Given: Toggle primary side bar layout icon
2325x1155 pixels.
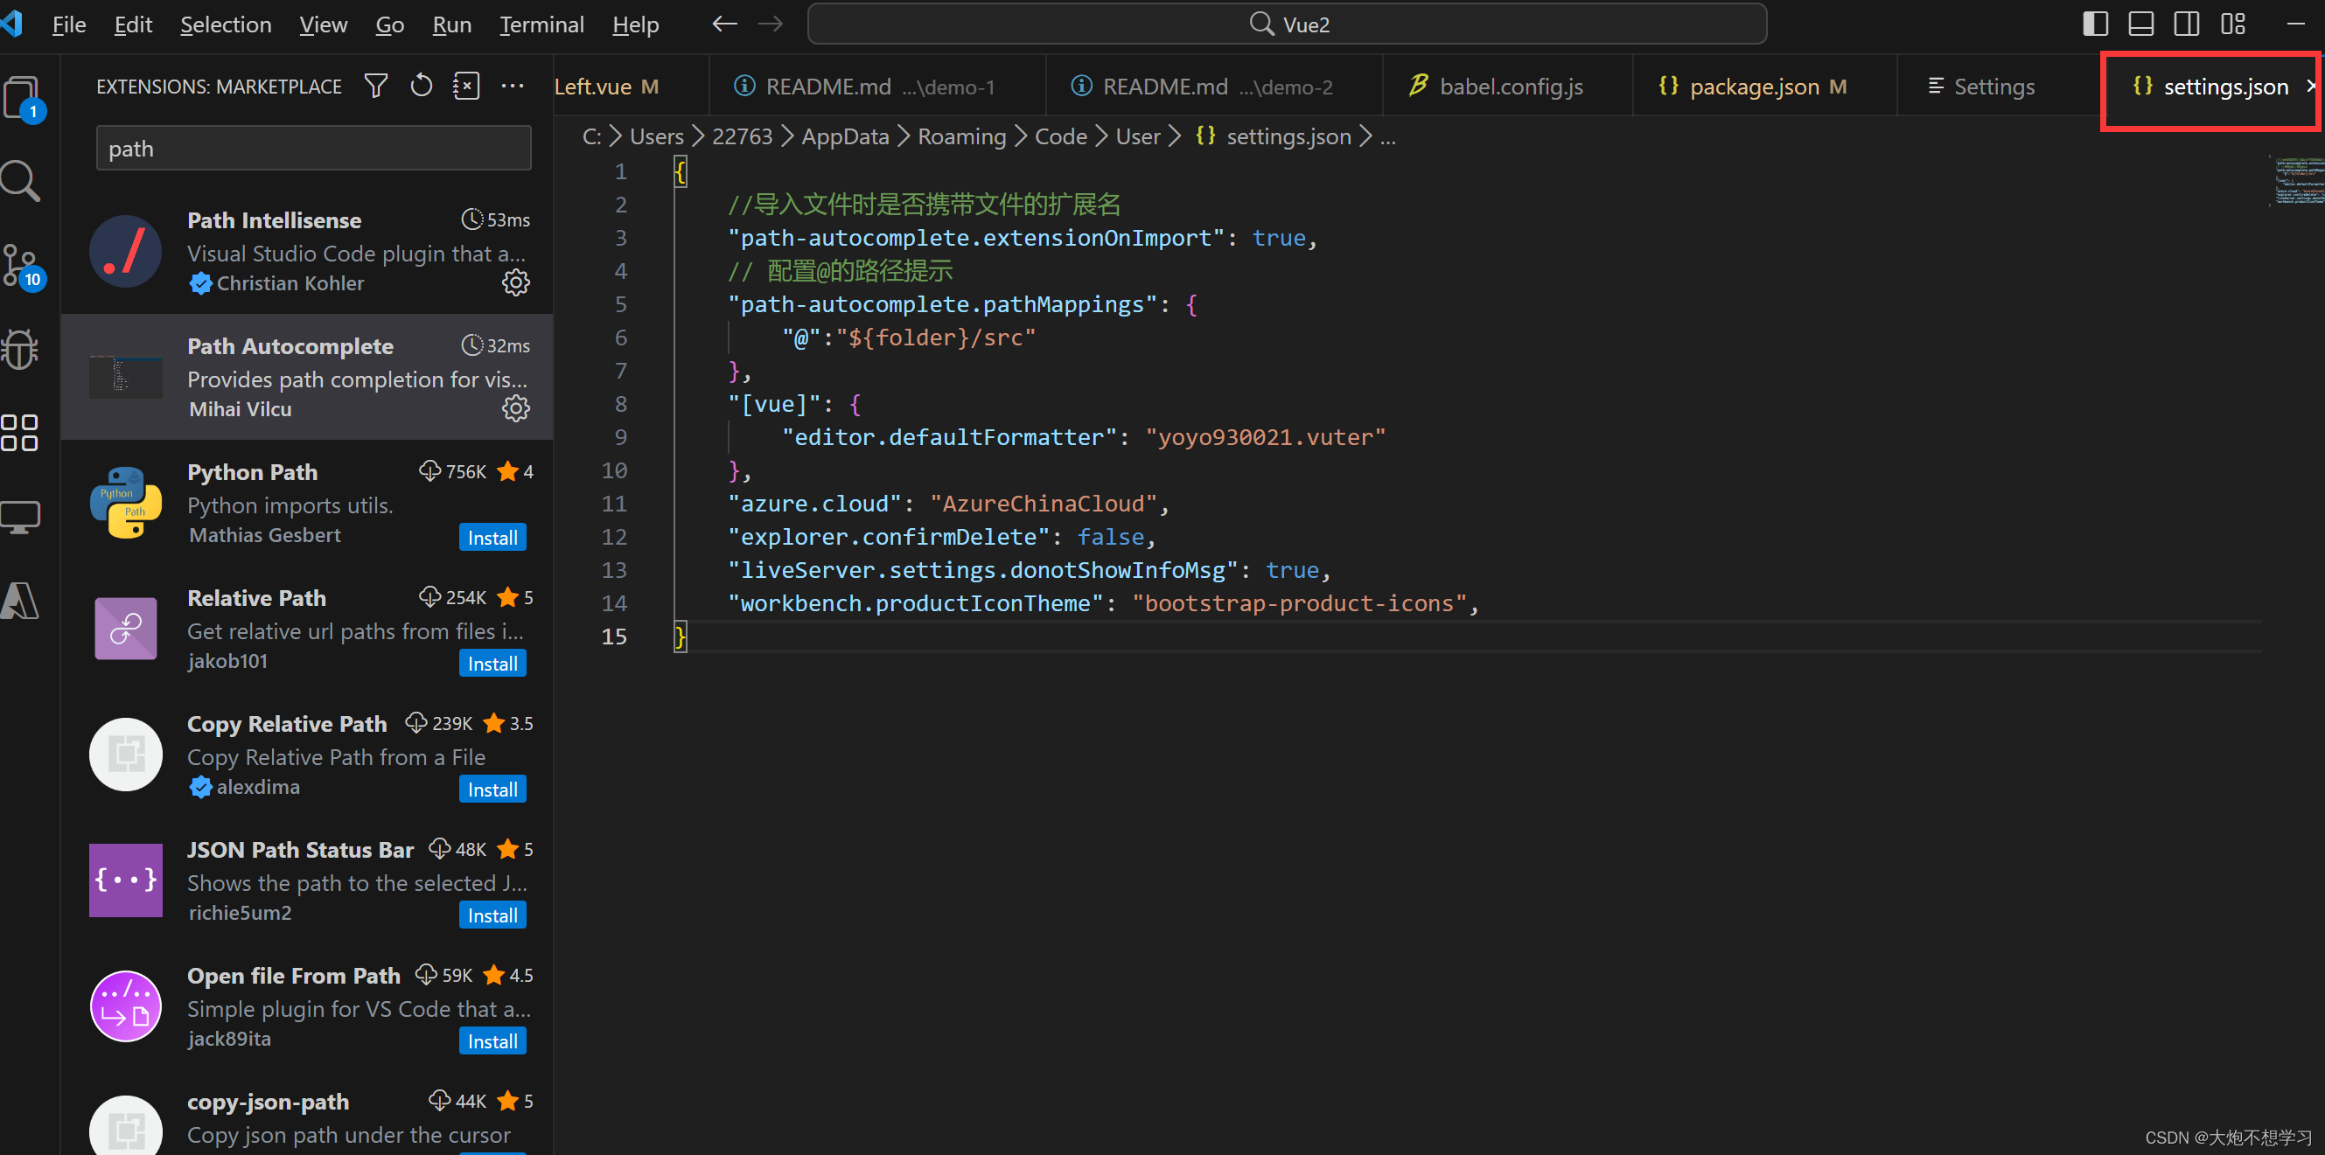Looking at the screenshot, I should pyautogui.click(x=2095, y=24).
